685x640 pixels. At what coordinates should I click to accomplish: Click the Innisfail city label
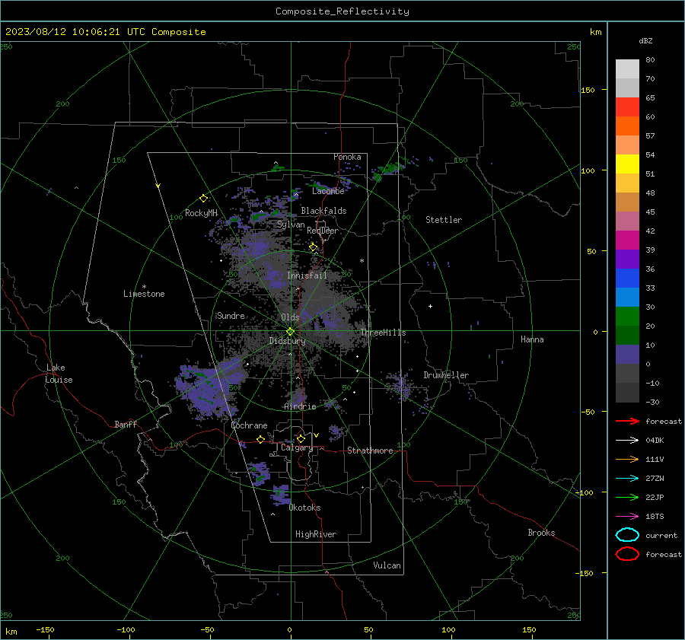(x=307, y=275)
